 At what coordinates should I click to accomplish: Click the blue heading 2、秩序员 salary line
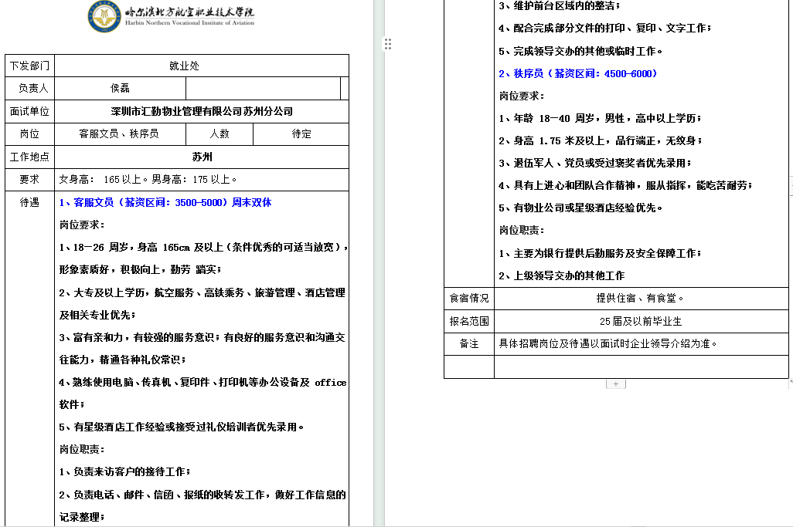point(577,73)
